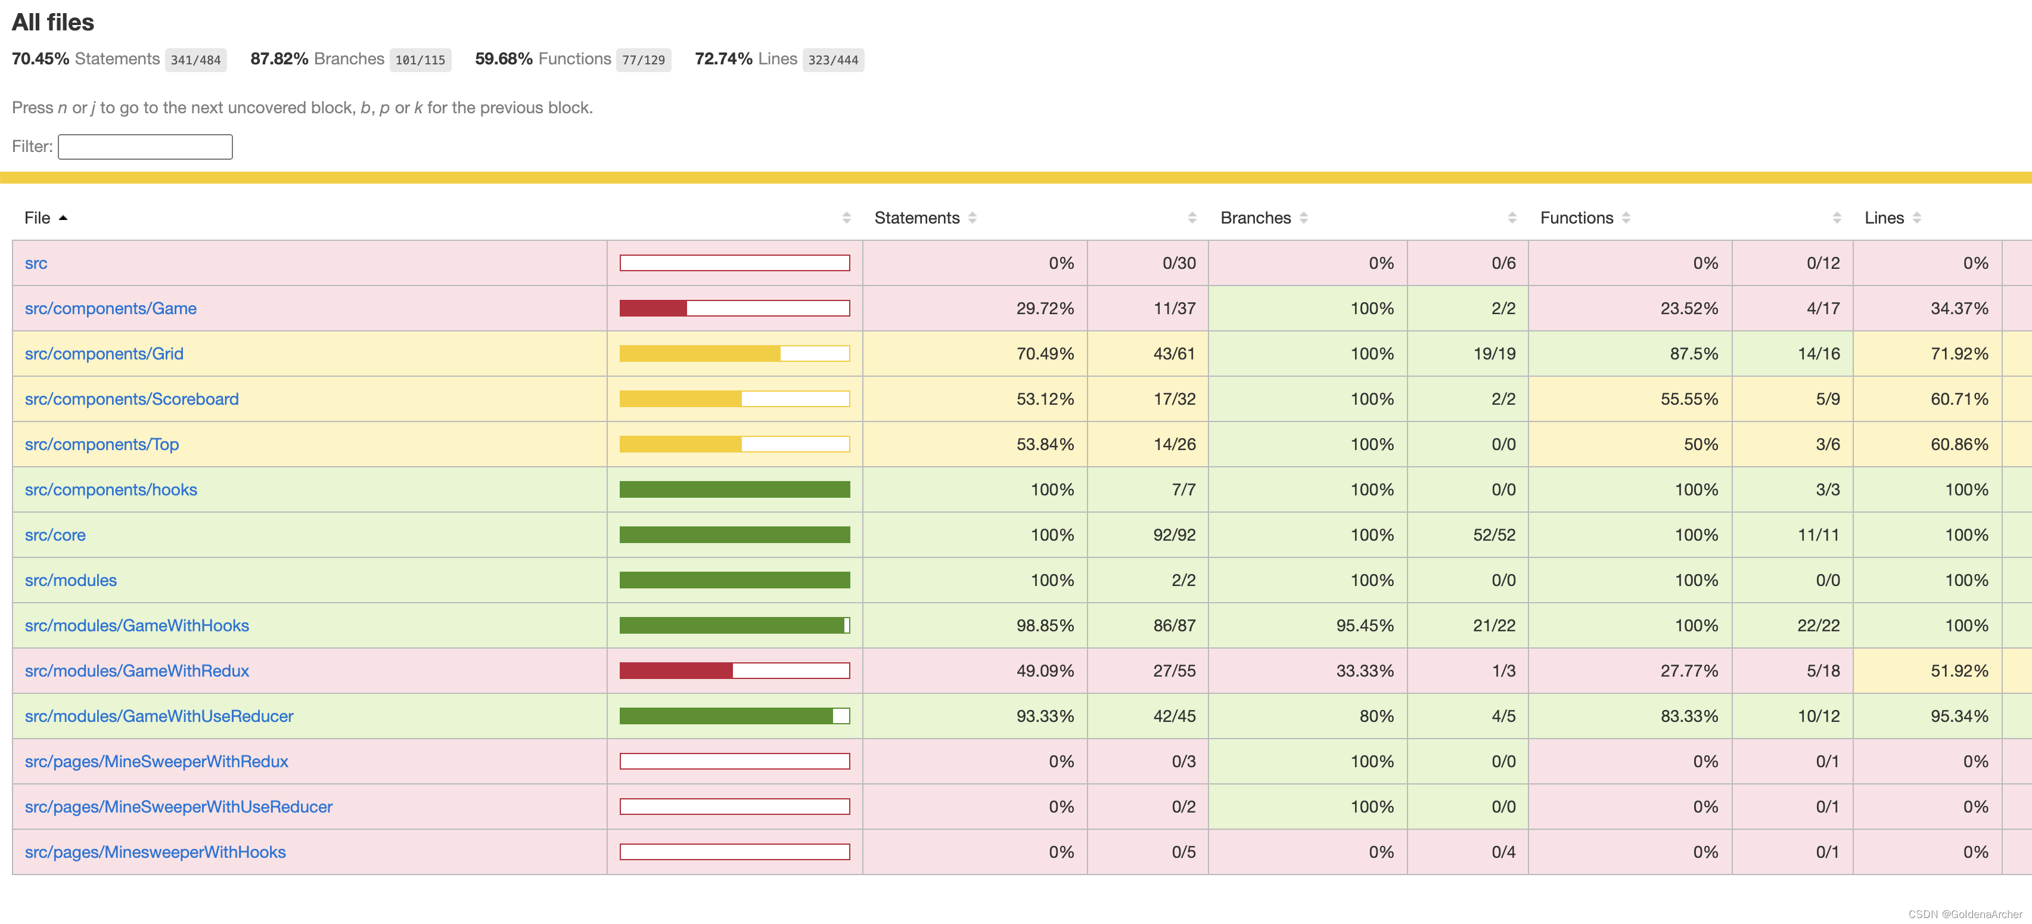Select 92/92 statements cell for src/core
This screenshot has height=924, width=2032.
[1148, 535]
